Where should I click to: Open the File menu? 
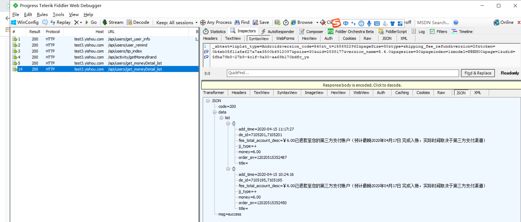pos(16,14)
